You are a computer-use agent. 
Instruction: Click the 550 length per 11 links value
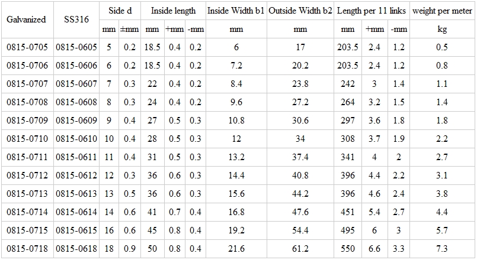[348, 249]
